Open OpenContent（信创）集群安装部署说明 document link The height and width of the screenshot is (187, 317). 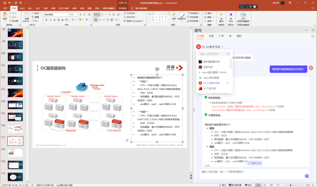click(243, 107)
